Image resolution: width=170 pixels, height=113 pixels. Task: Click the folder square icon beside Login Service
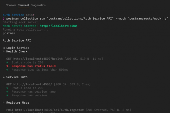click(4, 48)
